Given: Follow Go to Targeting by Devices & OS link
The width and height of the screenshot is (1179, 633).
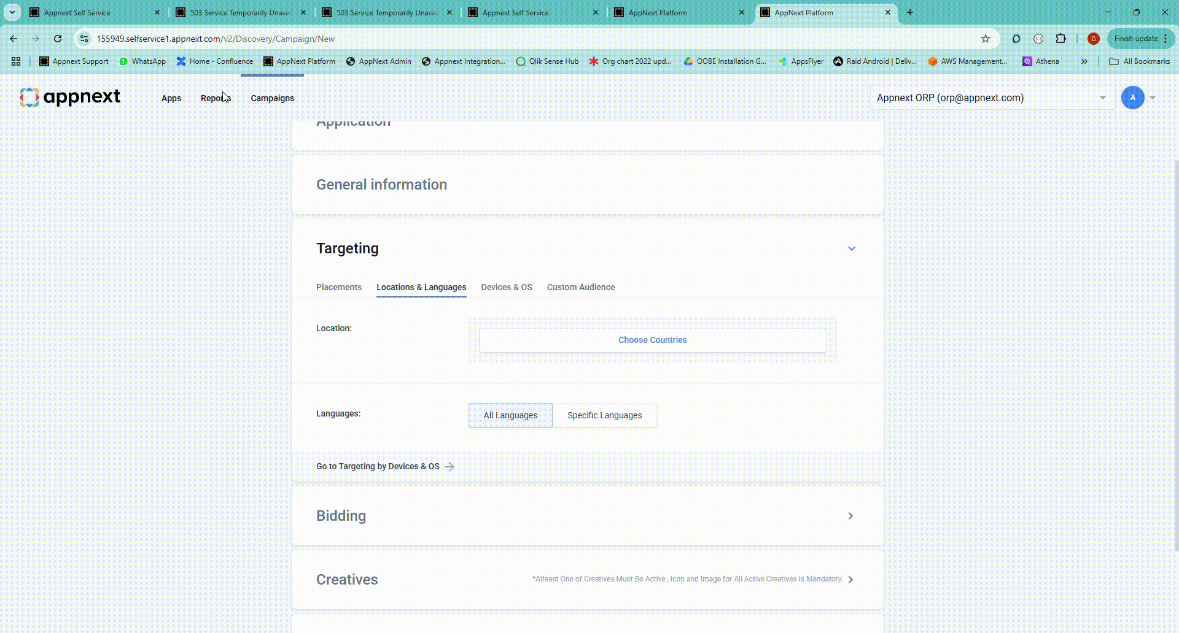Looking at the screenshot, I should tap(385, 467).
